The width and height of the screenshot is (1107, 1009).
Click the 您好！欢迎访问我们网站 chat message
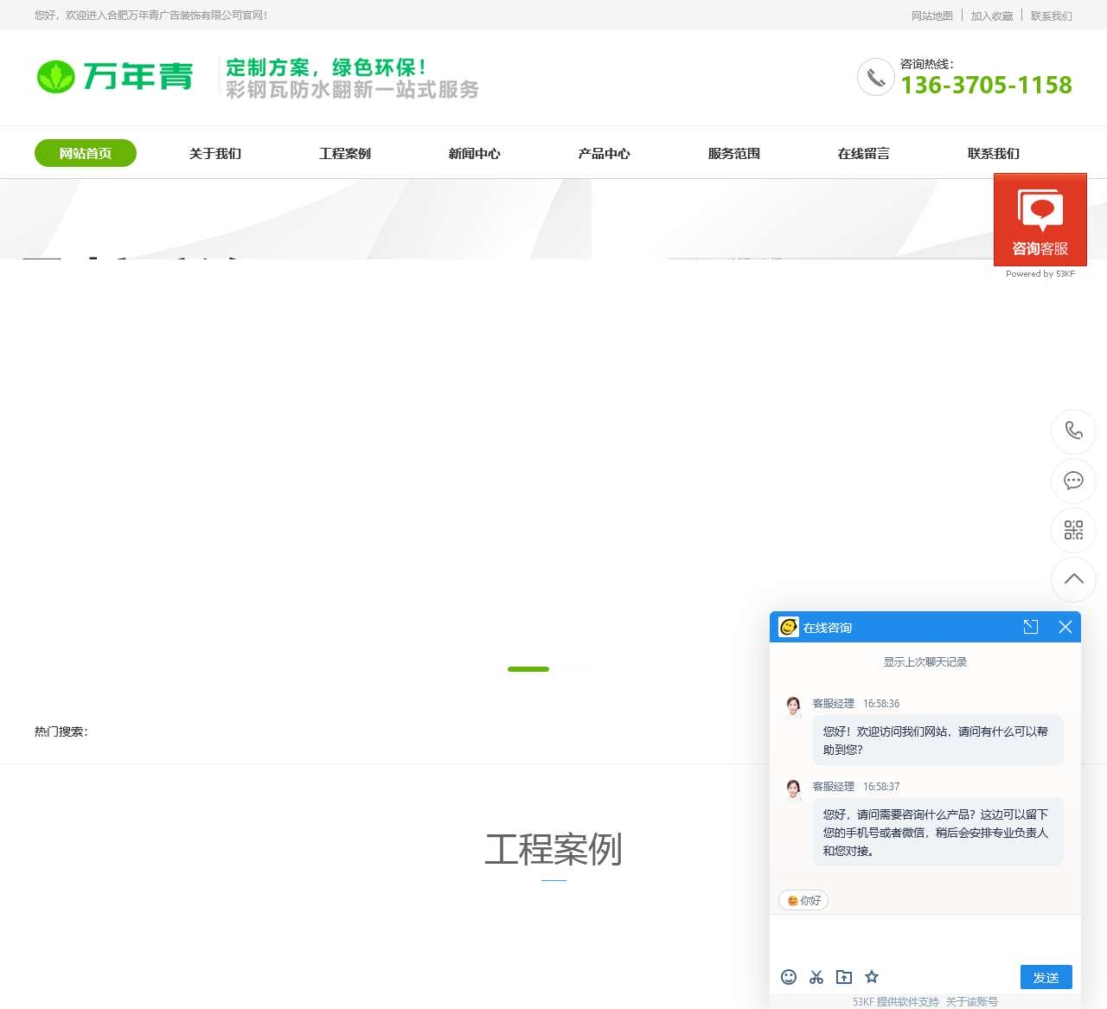937,740
